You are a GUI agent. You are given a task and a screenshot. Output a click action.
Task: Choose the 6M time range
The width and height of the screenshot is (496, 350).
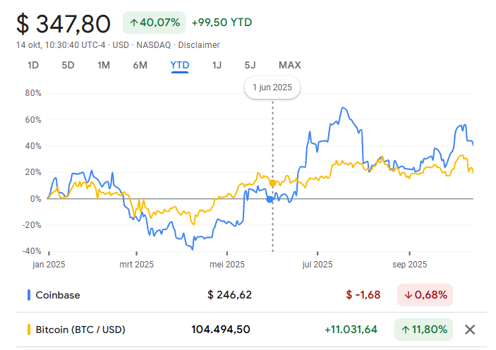(x=140, y=66)
